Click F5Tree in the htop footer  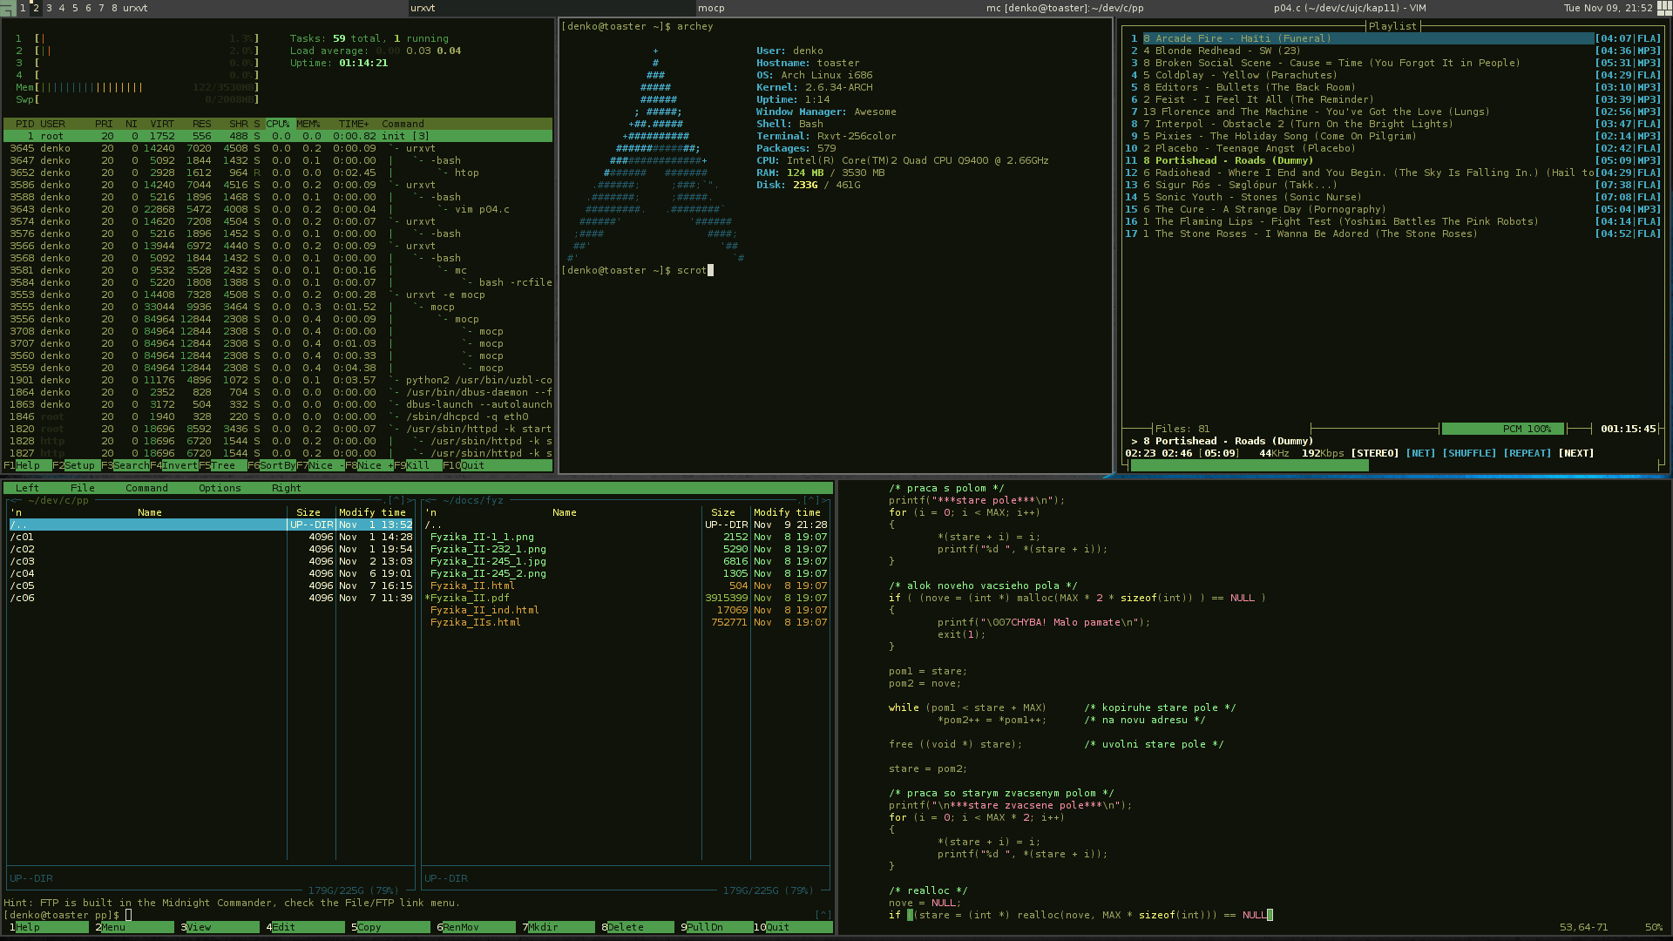[x=223, y=465]
